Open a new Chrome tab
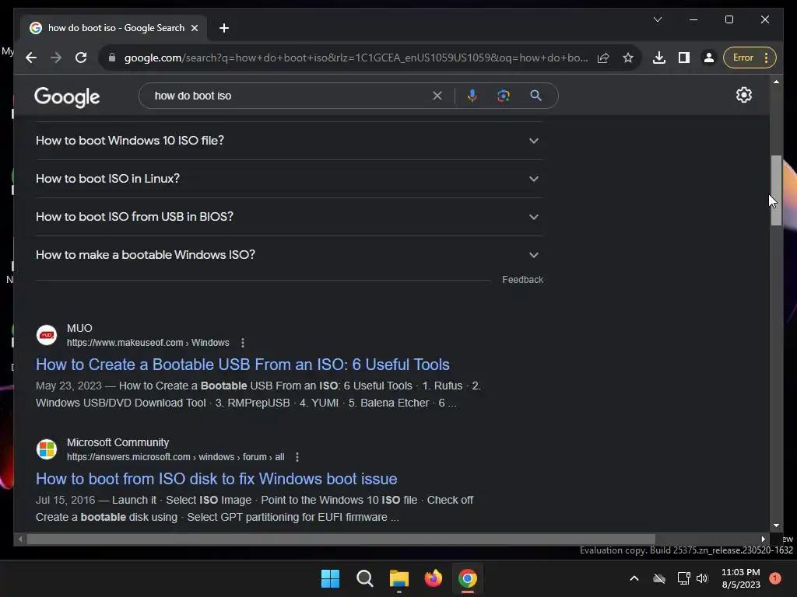 [x=224, y=28]
